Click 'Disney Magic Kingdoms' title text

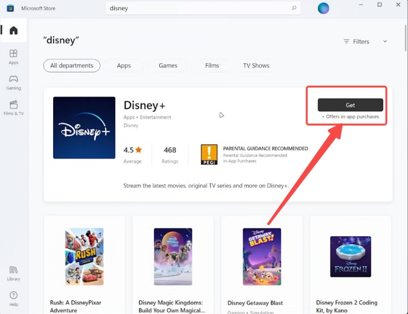pyautogui.click(x=172, y=307)
